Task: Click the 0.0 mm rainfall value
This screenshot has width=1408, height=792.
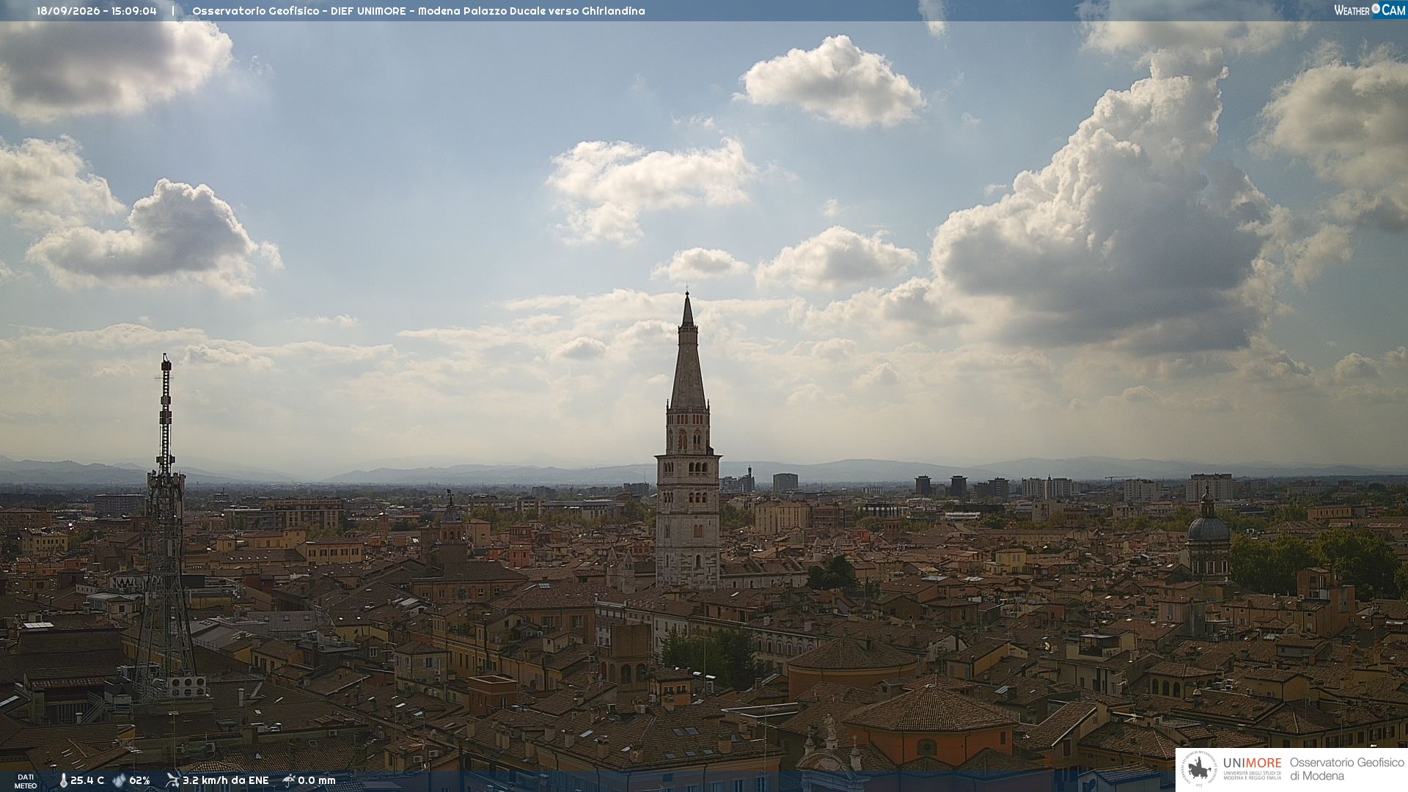Action: point(317,781)
